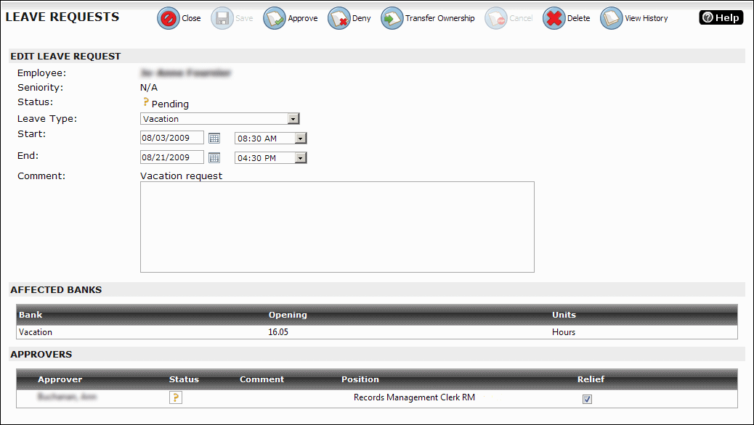Click inside the Comment text area
This screenshot has width=754, height=425.
point(337,227)
